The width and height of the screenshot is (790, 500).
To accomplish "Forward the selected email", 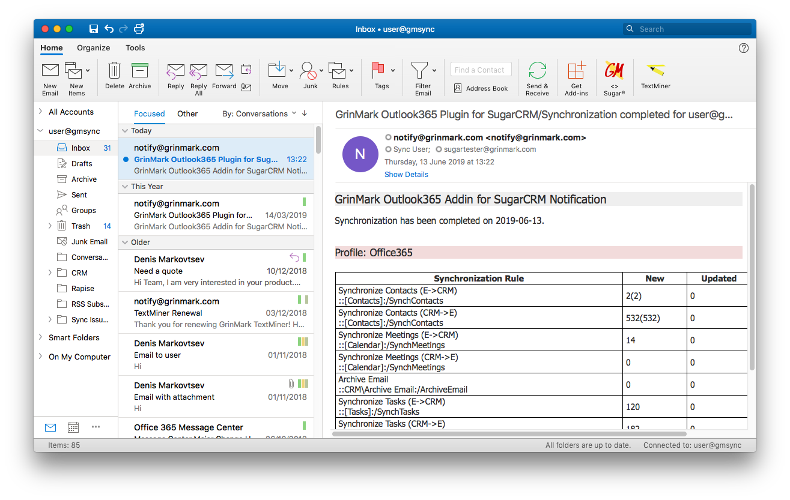I will [224, 71].
